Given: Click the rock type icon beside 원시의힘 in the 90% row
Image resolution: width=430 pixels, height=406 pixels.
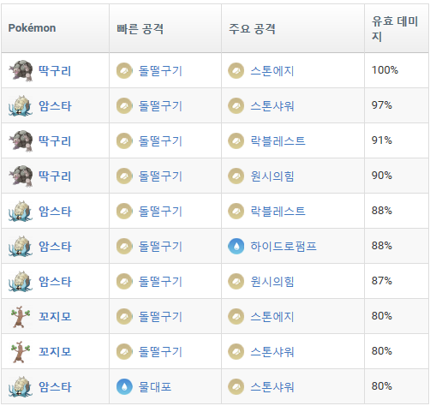Looking at the screenshot, I should click(x=236, y=176).
